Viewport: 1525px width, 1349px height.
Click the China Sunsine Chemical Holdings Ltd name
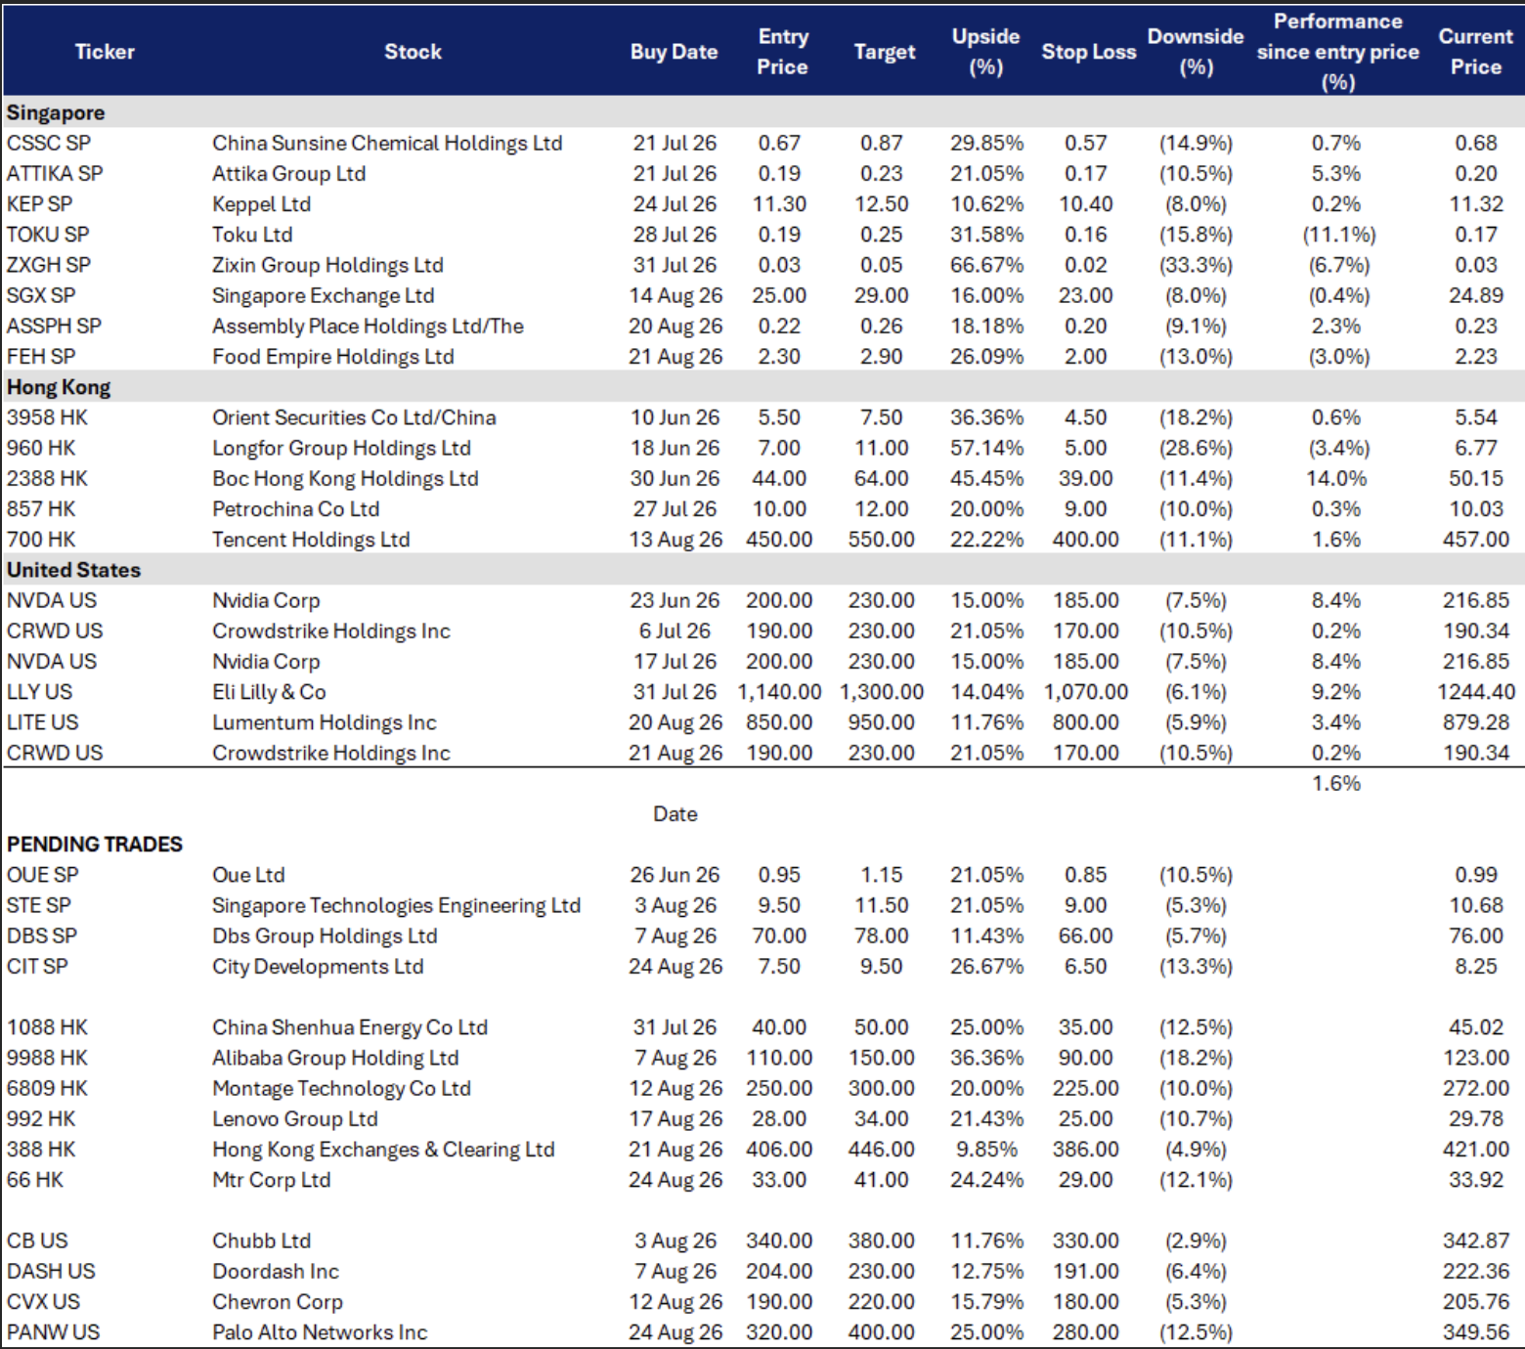point(387,143)
